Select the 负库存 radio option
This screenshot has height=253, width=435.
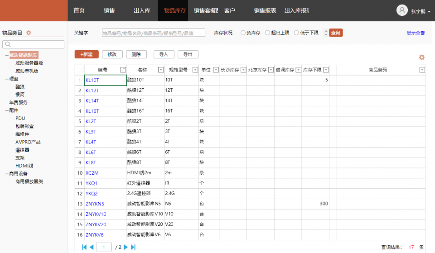pyautogui.click(x=243, y=33)
